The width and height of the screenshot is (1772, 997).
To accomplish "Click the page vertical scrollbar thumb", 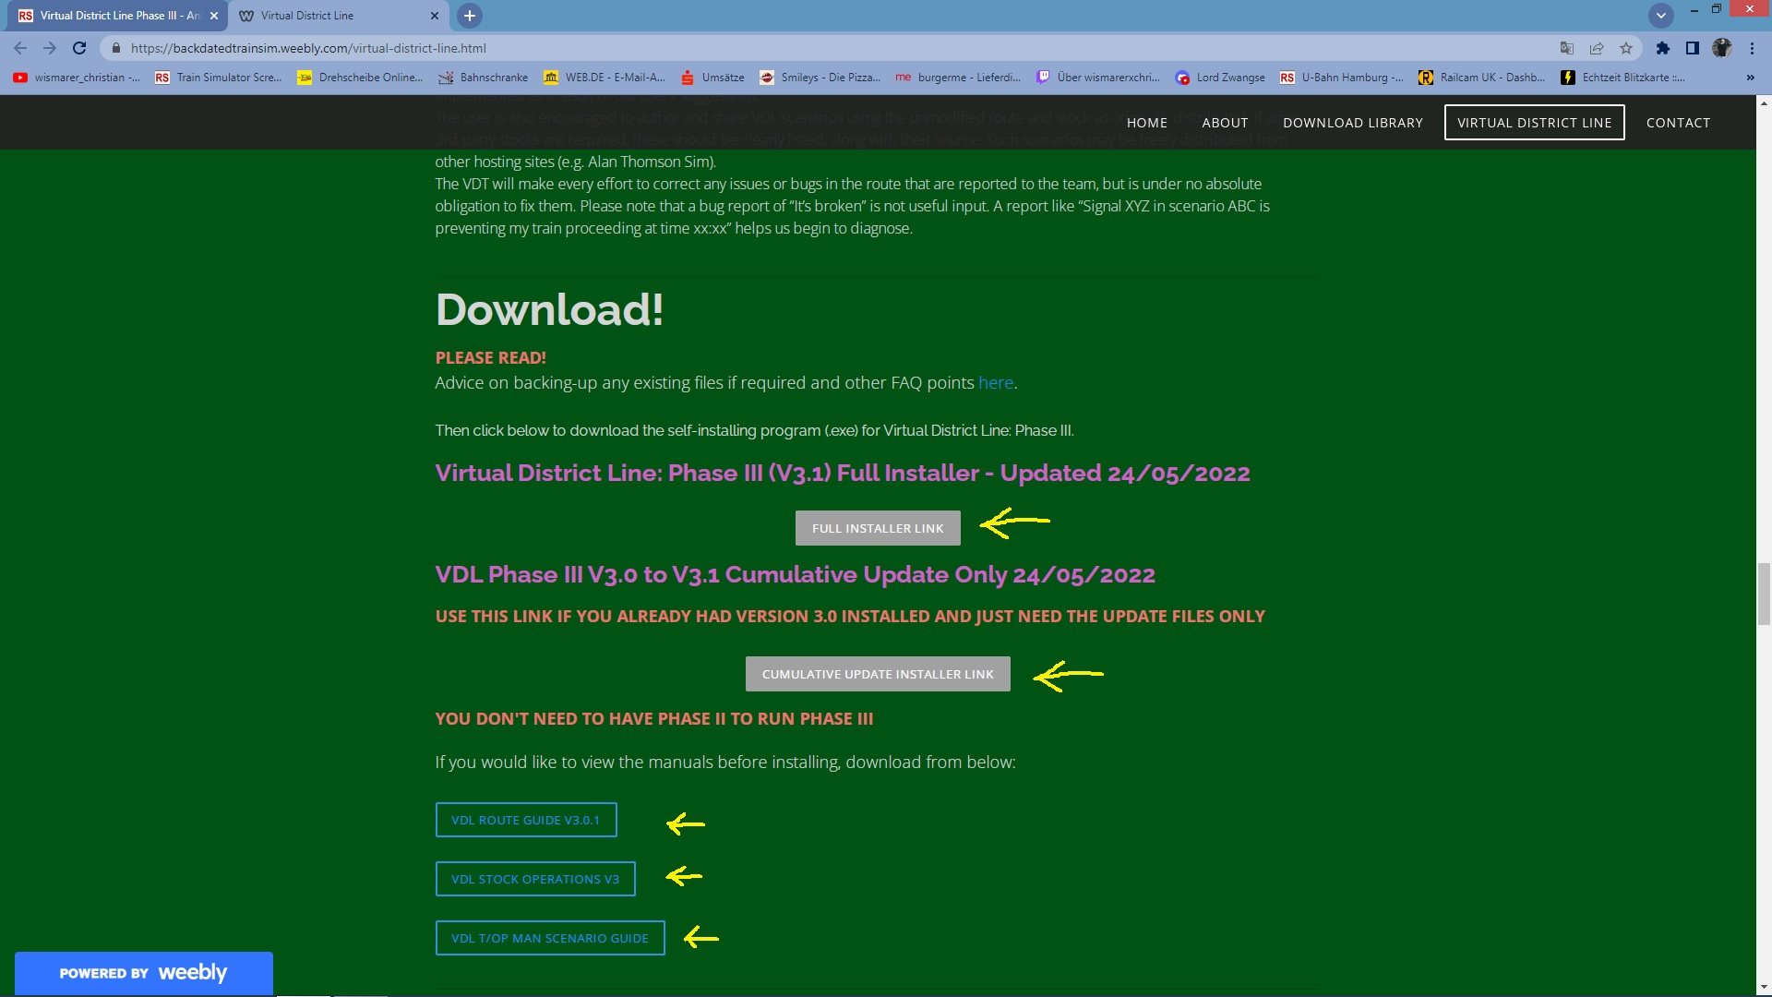I will [x=1764, y=595].
